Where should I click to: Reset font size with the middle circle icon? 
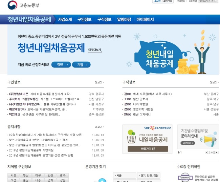(213, 1)
